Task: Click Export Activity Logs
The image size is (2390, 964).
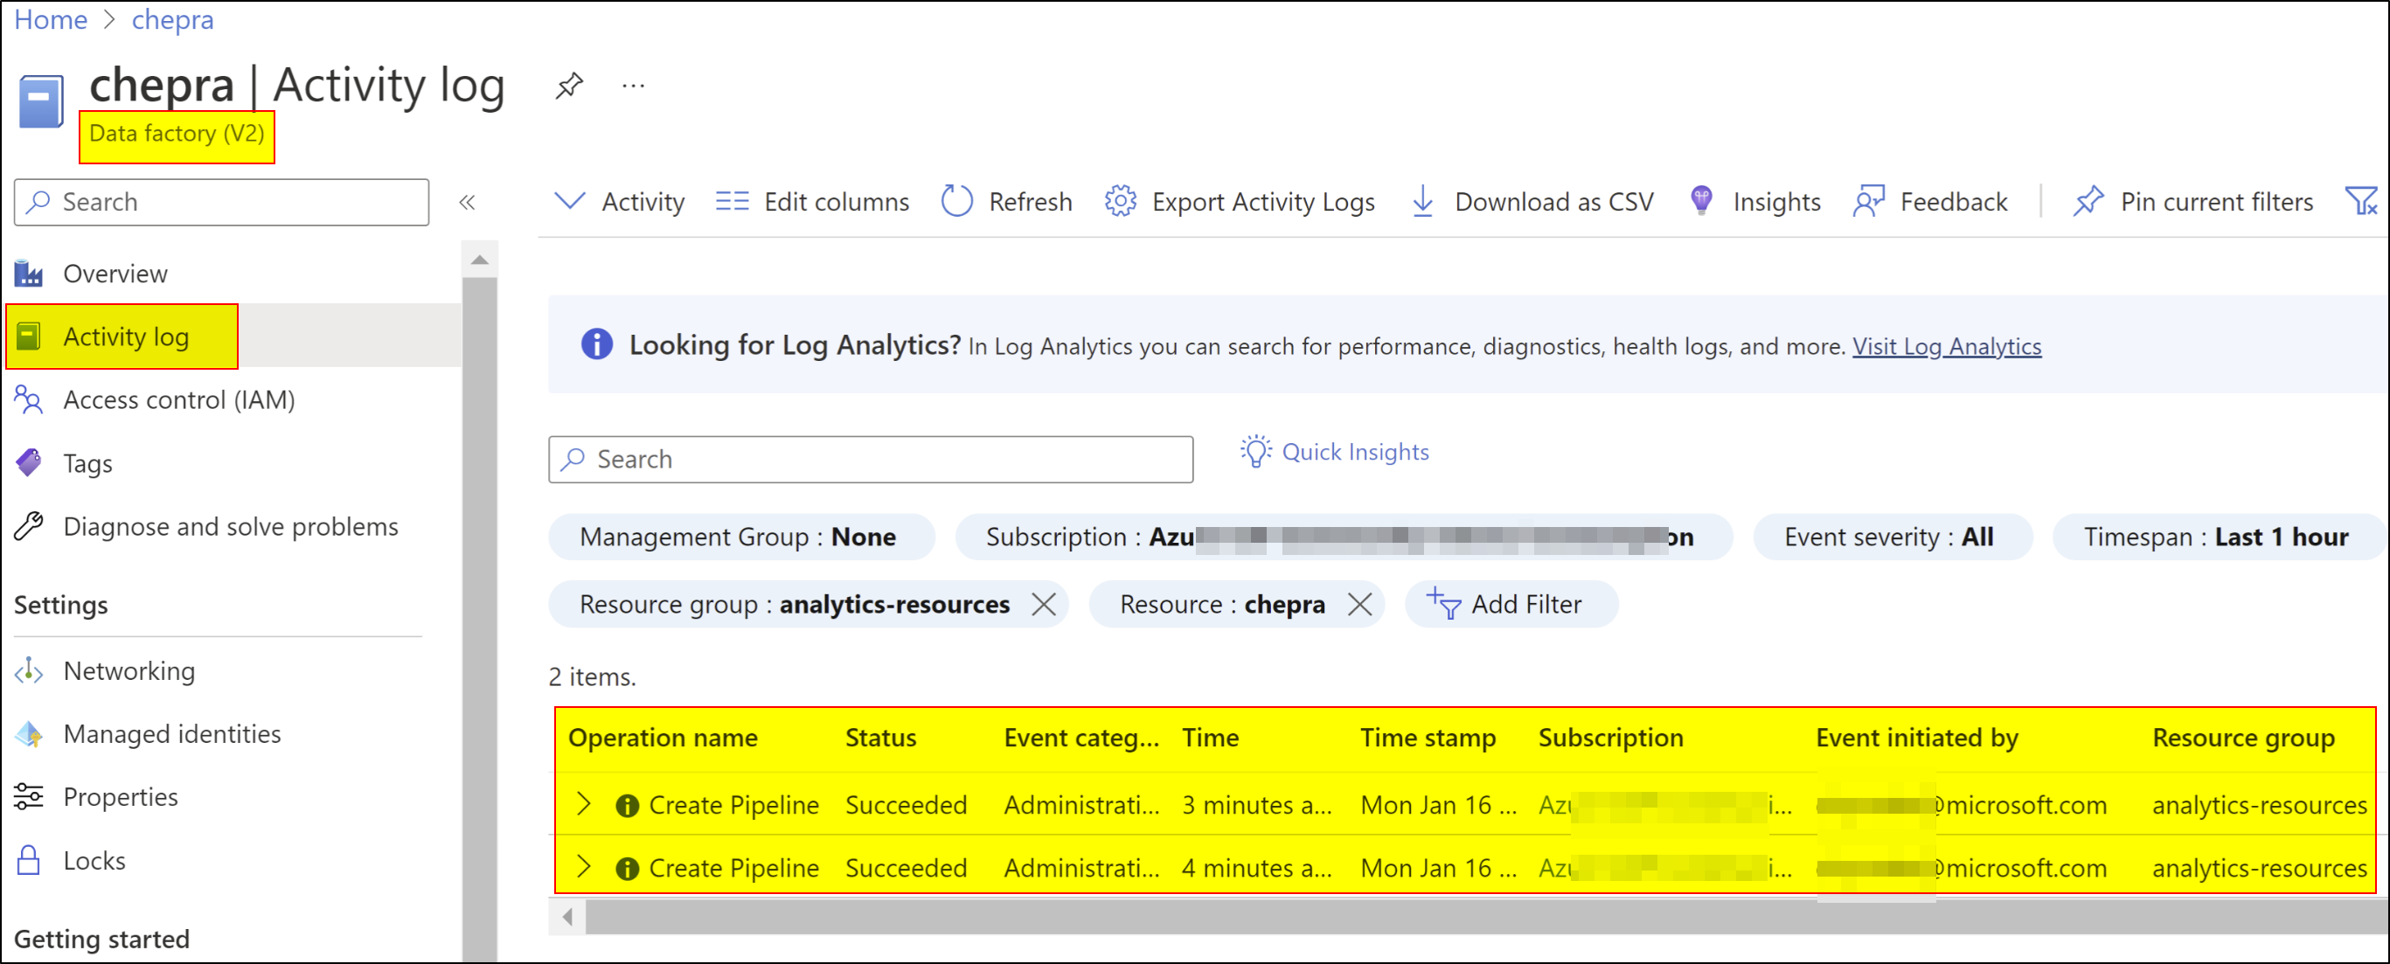Action: tap(1240, 201)
